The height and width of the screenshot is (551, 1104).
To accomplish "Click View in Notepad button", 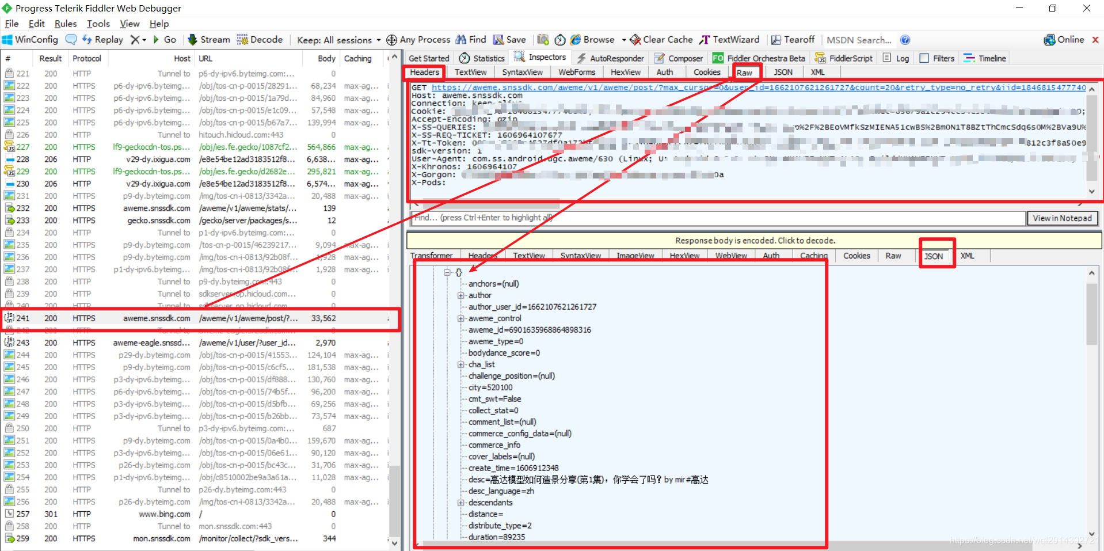I will click(1062, 218).
